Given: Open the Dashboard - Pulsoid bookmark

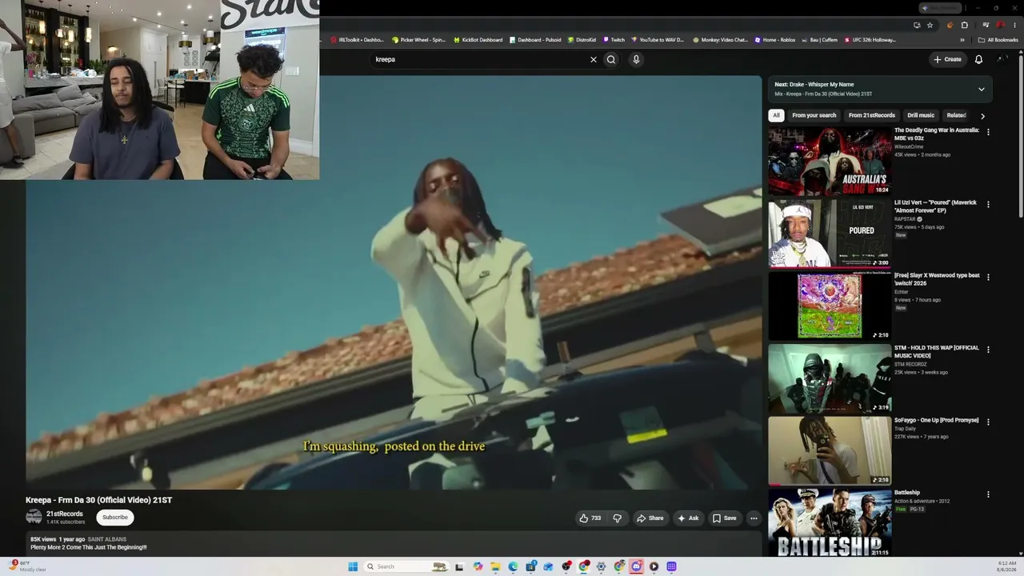Looking at the screenshot, I should [535, 40].
